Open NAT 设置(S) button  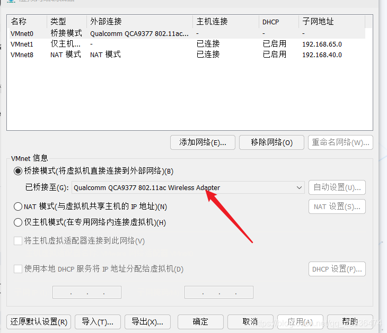(337, 206)
